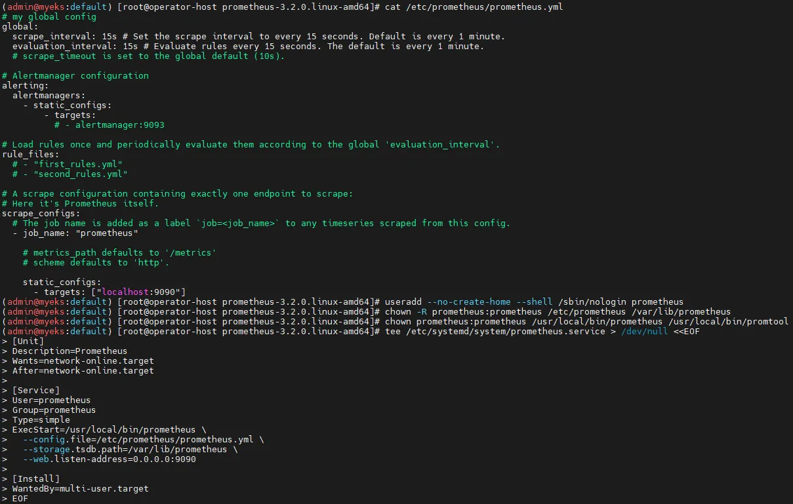
Task: Click the 'scrape_configs:' line
Action: click(41, 213)
